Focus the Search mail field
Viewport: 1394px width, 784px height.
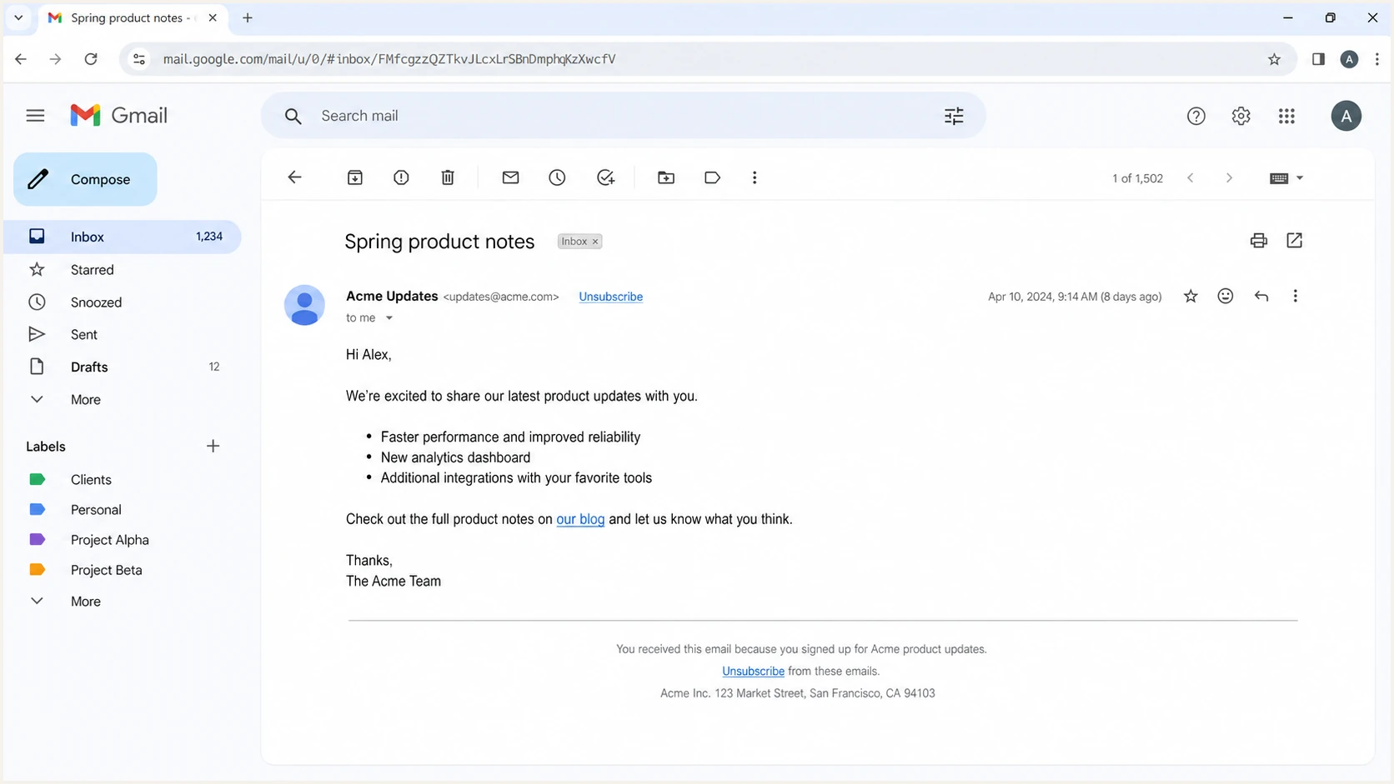[623, 116]
